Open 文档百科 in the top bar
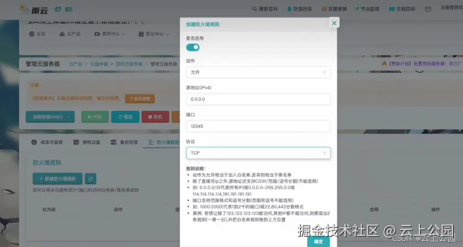Image resolution: width=463 pixels, height=247 pixels. 402,9
